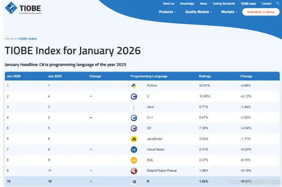This screenshot has height=187, width=282.
Task: Click the Jan 2026 column header
Action: point(14,76)
